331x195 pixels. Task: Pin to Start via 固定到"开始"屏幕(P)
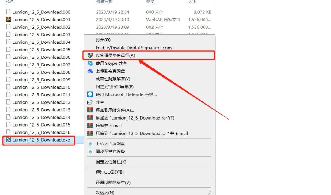click(114, 87)
